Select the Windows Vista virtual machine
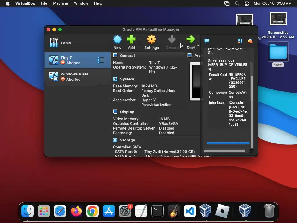This screenshot has width=297, height=223. click(x=77, y=77)
